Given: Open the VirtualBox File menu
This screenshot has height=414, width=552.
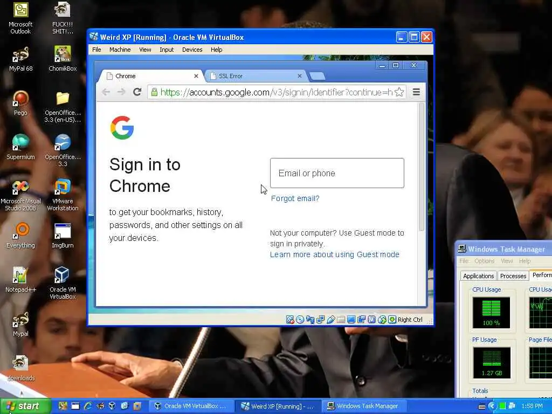Looking at the screenshot, I should coord(96,50).
